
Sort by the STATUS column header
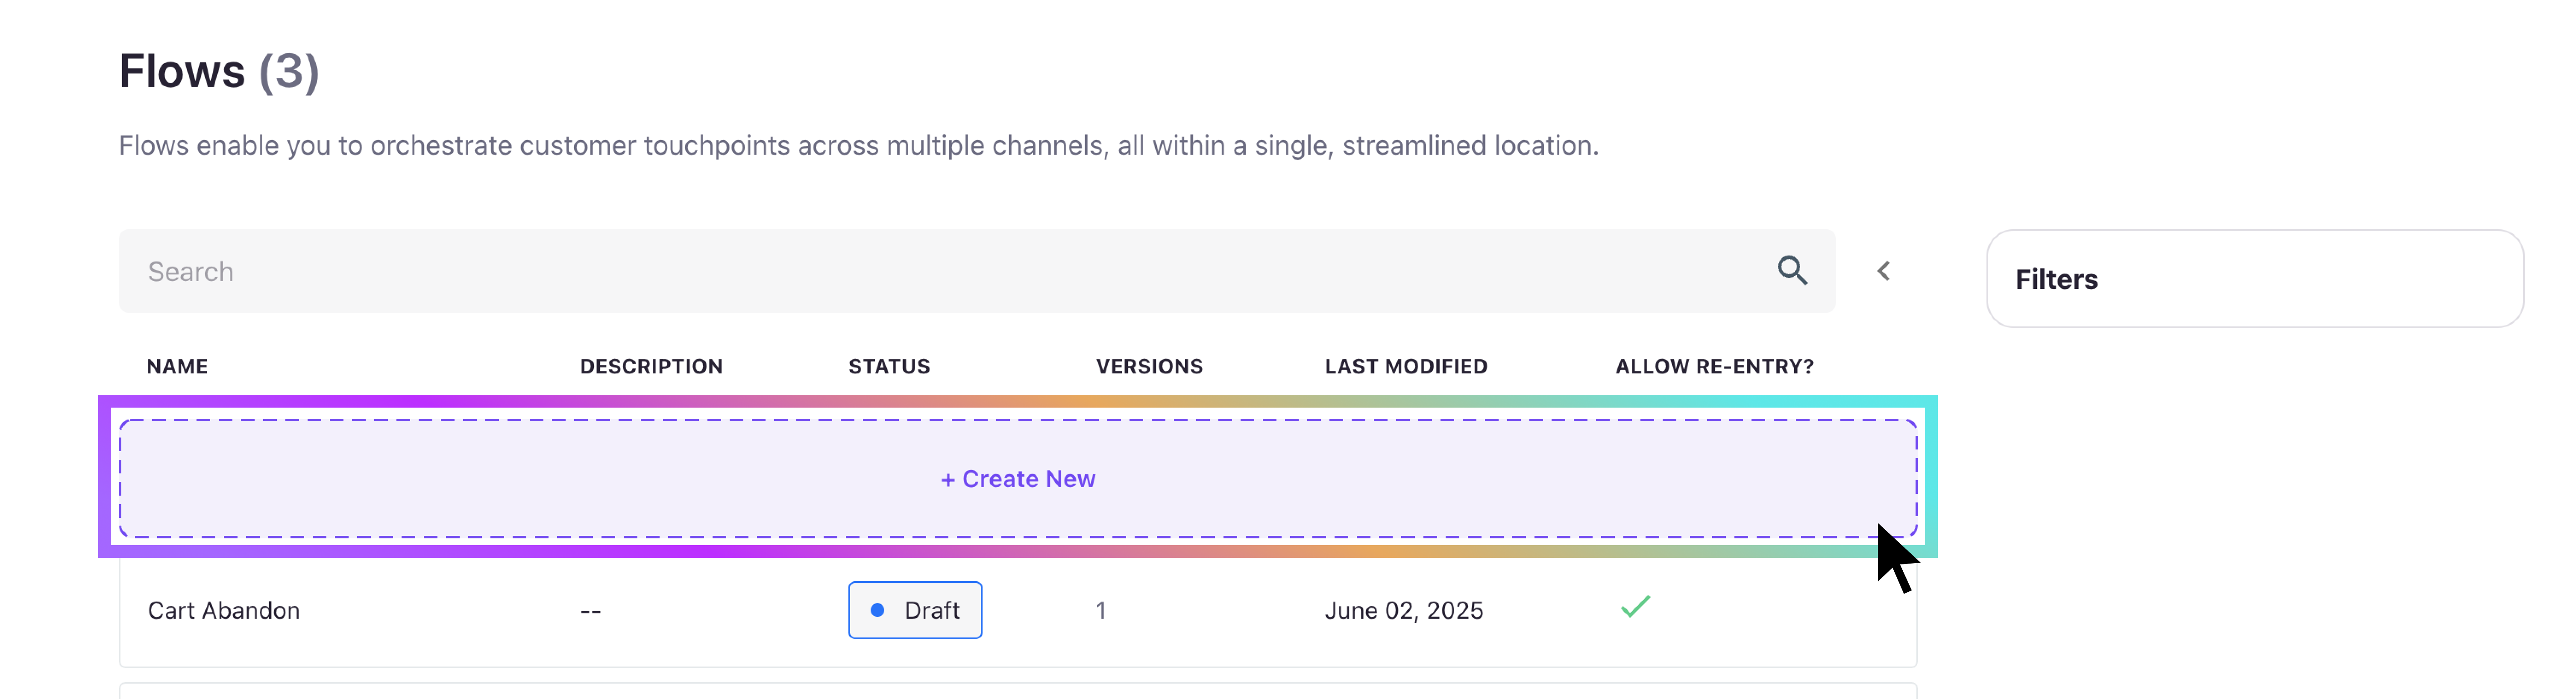[889, 366]
